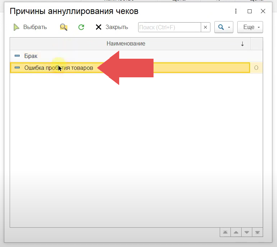Image resolution: width=277 pixels, height=247 pixels.
Task: Jump to the first record using the bottom arrow
Action: click(225, 232)
